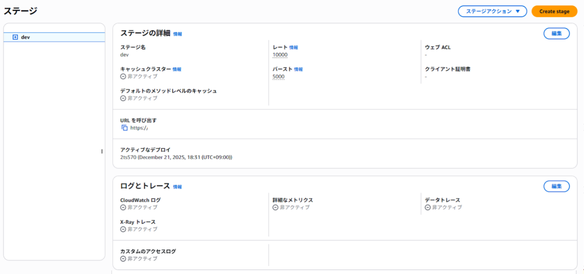Click the inactive icon under データトレース
This screenshot has height=274, width=584.
pyautogui.click(x=428, y=207)
